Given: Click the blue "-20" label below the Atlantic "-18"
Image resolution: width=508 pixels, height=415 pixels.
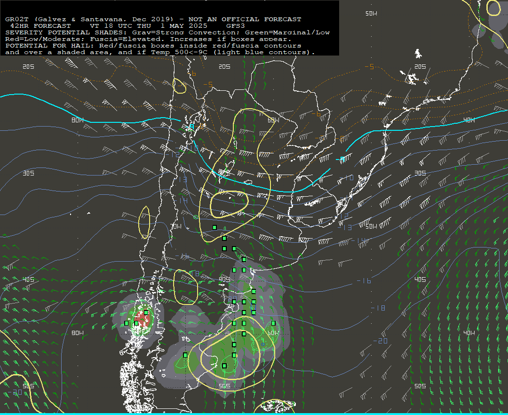Looking at the screenshot, I should (x=381, y=341).
